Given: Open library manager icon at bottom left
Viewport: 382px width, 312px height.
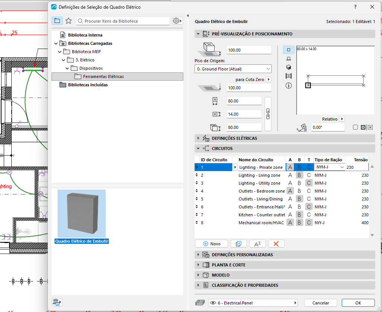Looking at the screenshot, I should pyautogui.click(x=57, y=302).
